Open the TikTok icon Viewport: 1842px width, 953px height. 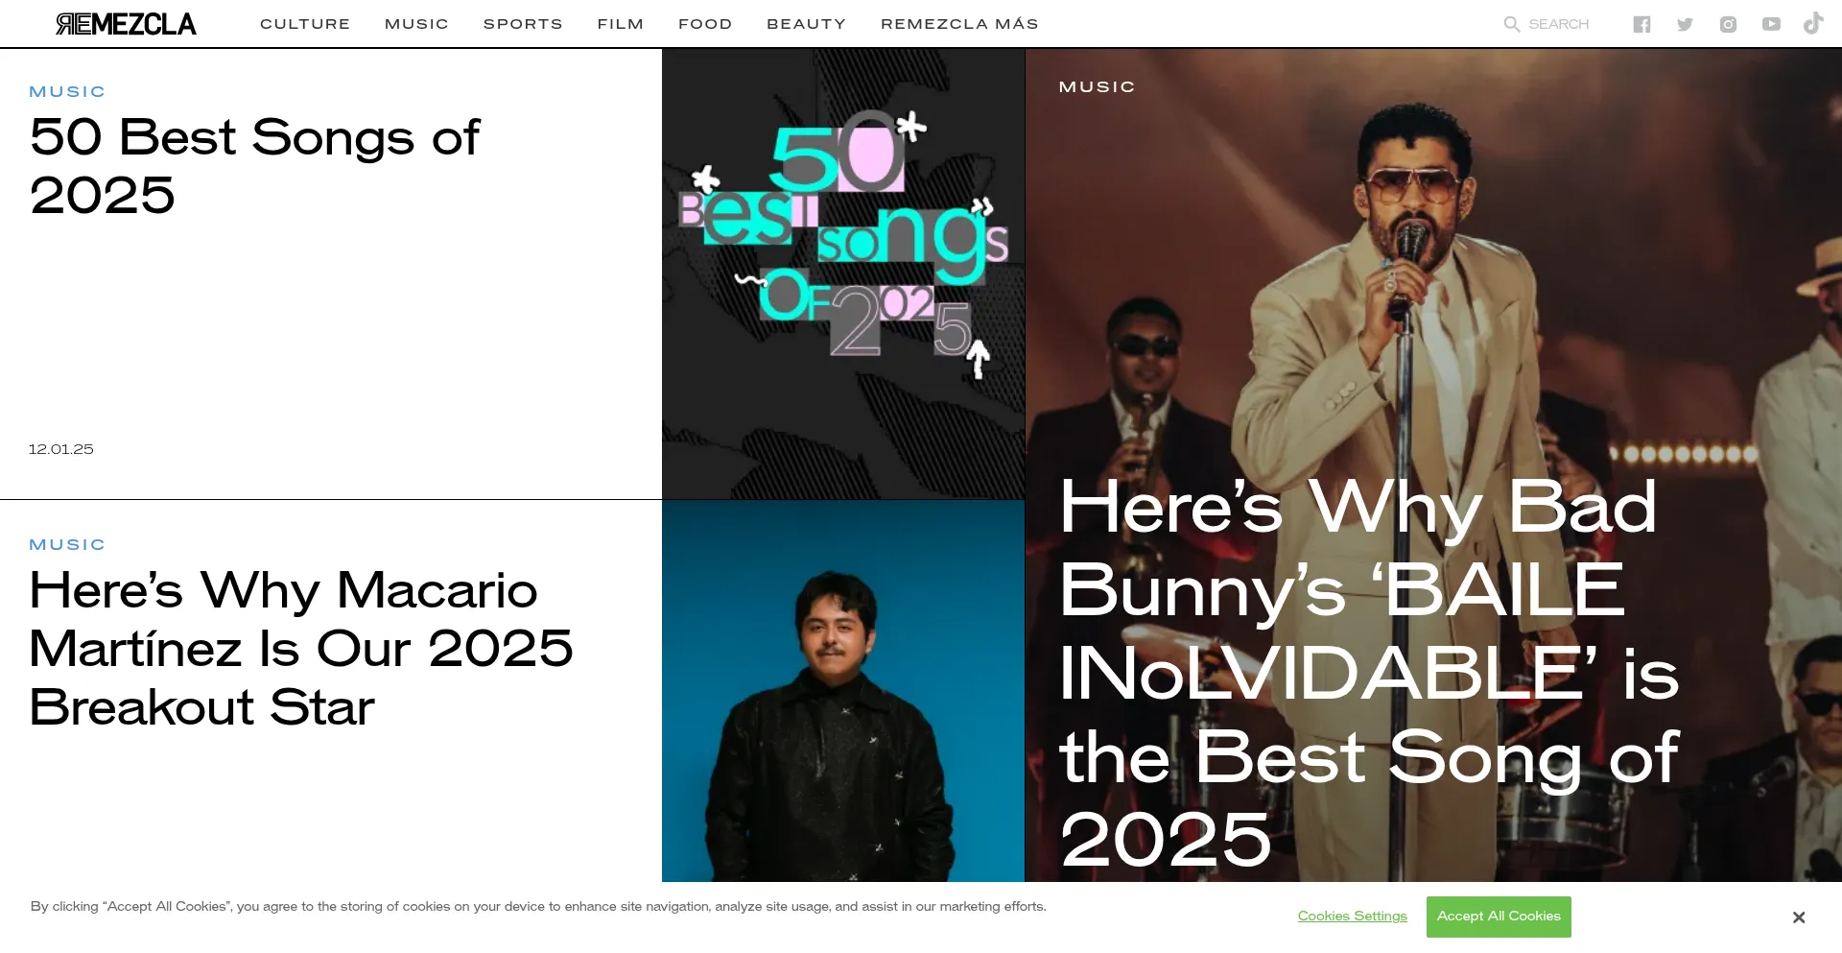point(1812,23)
